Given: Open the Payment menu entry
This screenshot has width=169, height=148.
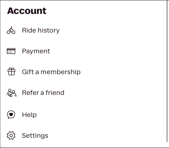Looking at the screenshot, I should [x=36, y=51].
